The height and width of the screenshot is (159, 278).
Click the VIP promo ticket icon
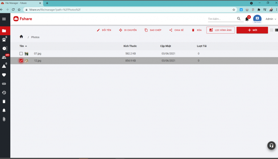click(x=257, y=19)
